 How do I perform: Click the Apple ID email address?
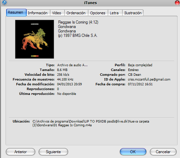pos(149,80)
